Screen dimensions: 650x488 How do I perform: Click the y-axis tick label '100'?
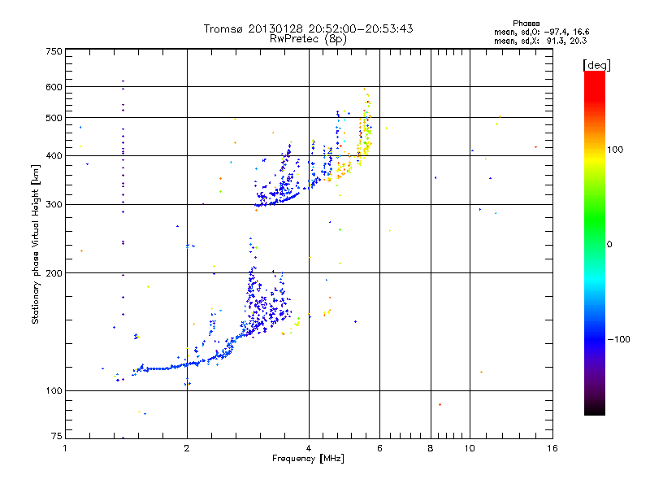tap(54, 390)
